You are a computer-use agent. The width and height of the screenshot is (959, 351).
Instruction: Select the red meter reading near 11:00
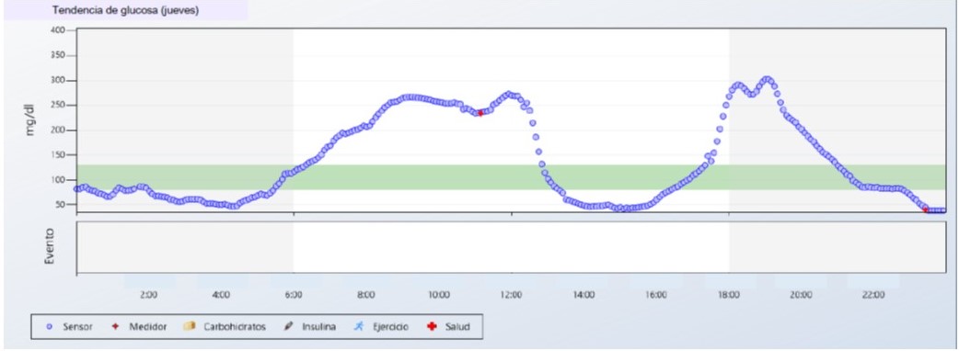[480, 113]
